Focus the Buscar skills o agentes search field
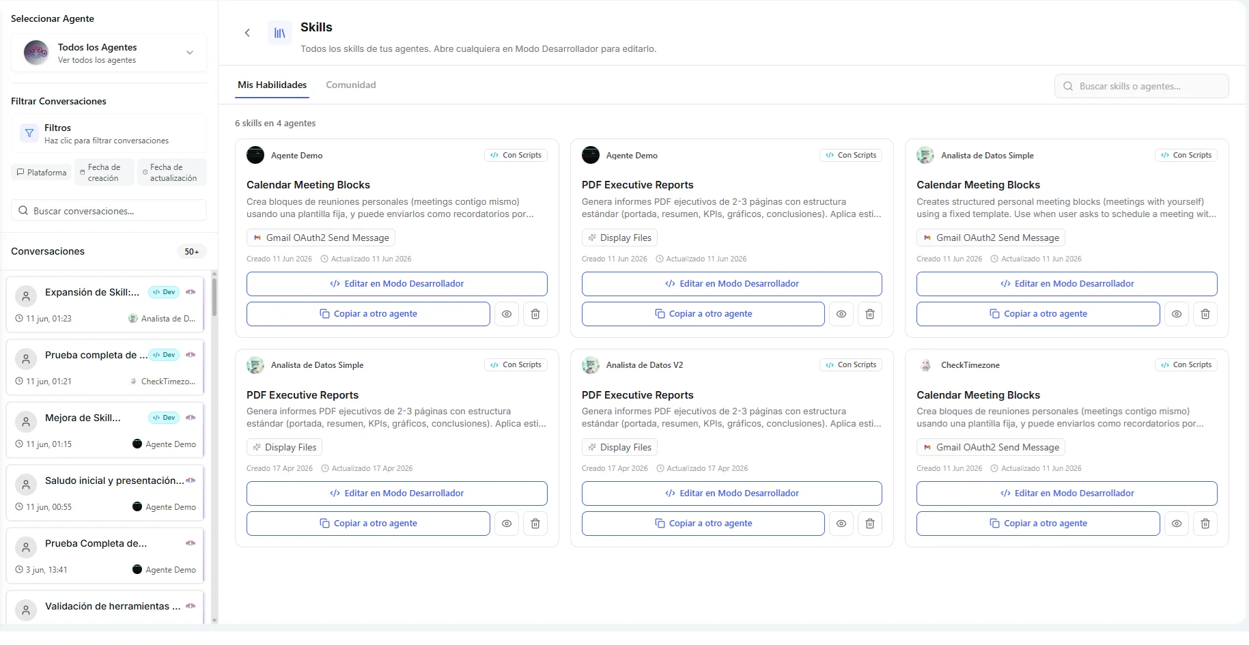Screen dimensions: 1249x645 pos(1141,86)
